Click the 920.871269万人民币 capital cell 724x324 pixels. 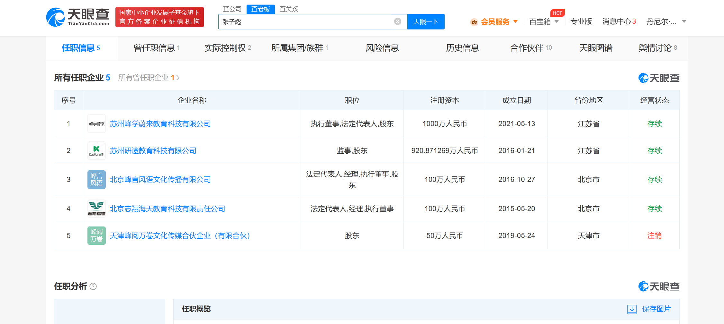pyautogui.click(x=445, y=151)
